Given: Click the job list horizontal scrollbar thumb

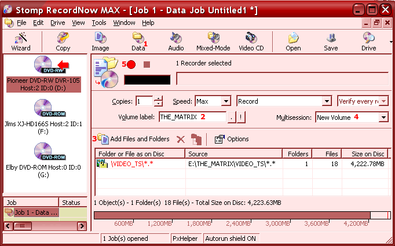Looking at the screenshot, I should [23, 226].
